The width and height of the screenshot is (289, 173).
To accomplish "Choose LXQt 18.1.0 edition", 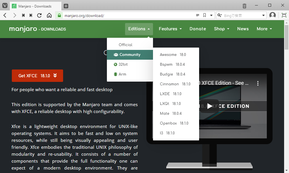I will [x=176, y=104].
